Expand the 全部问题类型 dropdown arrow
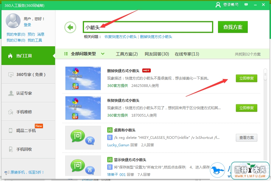The image size is (271, 181). coord(103,54)
